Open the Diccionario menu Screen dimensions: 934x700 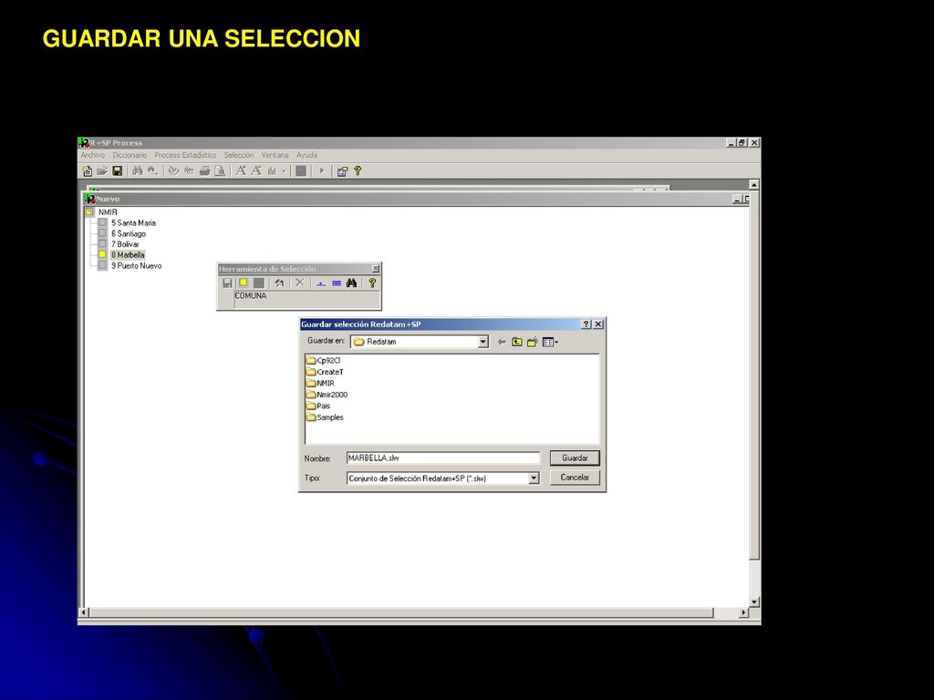[x=130, y=155]
